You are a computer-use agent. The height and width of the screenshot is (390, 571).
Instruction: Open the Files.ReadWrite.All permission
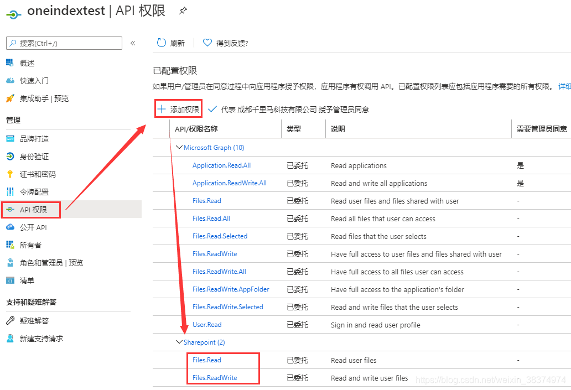[219, 272]
